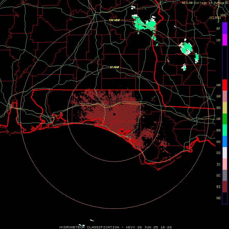This screenshot has width=229, height=229.
Task: Click the Hydrometeor Classification KEVX title text
Action: coord(116,227)
